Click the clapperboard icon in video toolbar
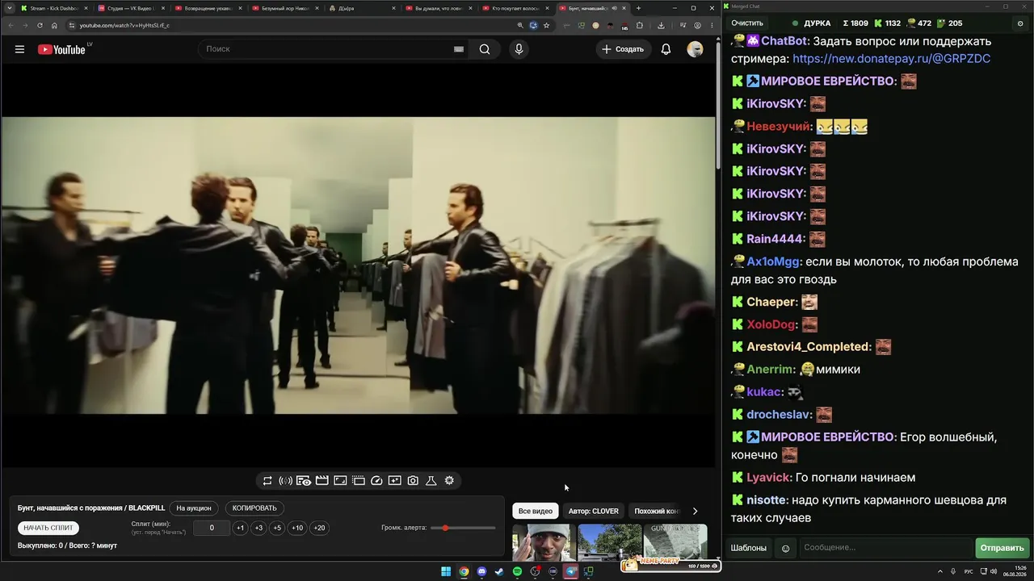The image size is (1034, 581). click(322, 481)
